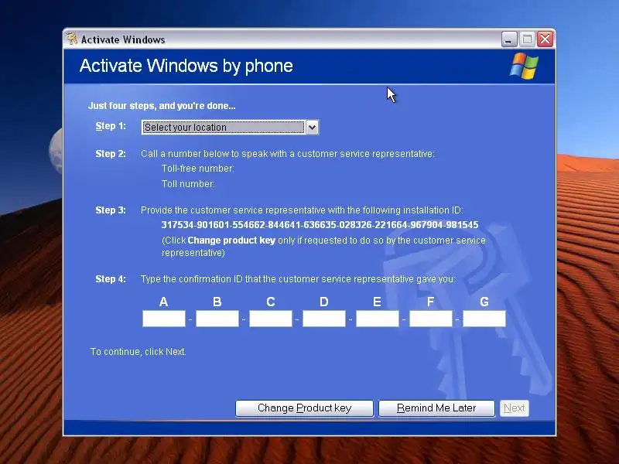Screen dimensions: 619x464
Task: Click confirmation ID field G
Action: point(484,319)
